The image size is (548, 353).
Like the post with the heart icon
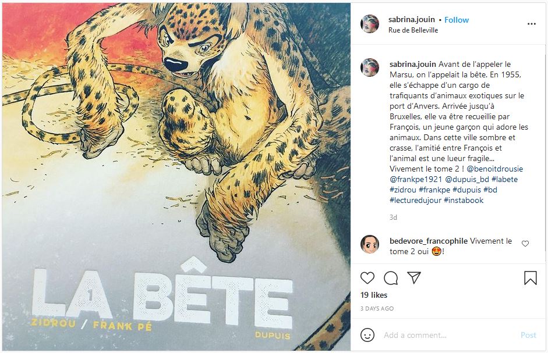coord(367,277)
